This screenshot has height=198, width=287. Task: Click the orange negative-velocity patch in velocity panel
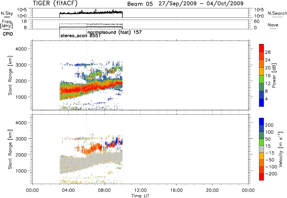point(91,149)
